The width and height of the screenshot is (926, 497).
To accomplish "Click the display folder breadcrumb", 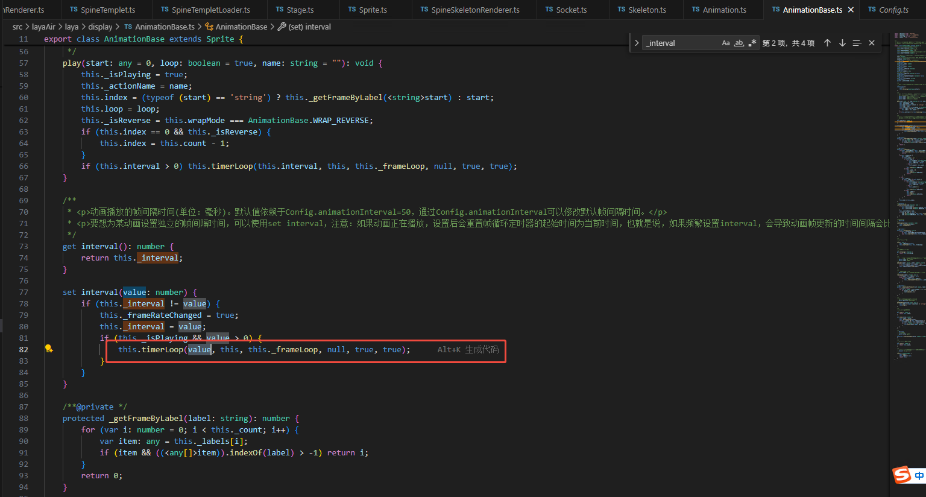I will coord(100,27).
